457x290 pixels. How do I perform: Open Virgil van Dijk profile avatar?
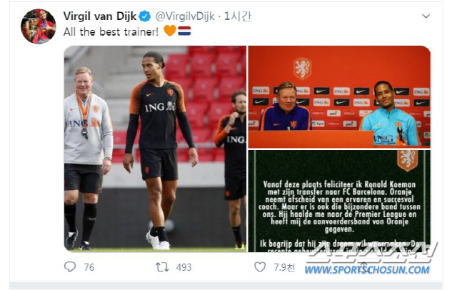38,26
